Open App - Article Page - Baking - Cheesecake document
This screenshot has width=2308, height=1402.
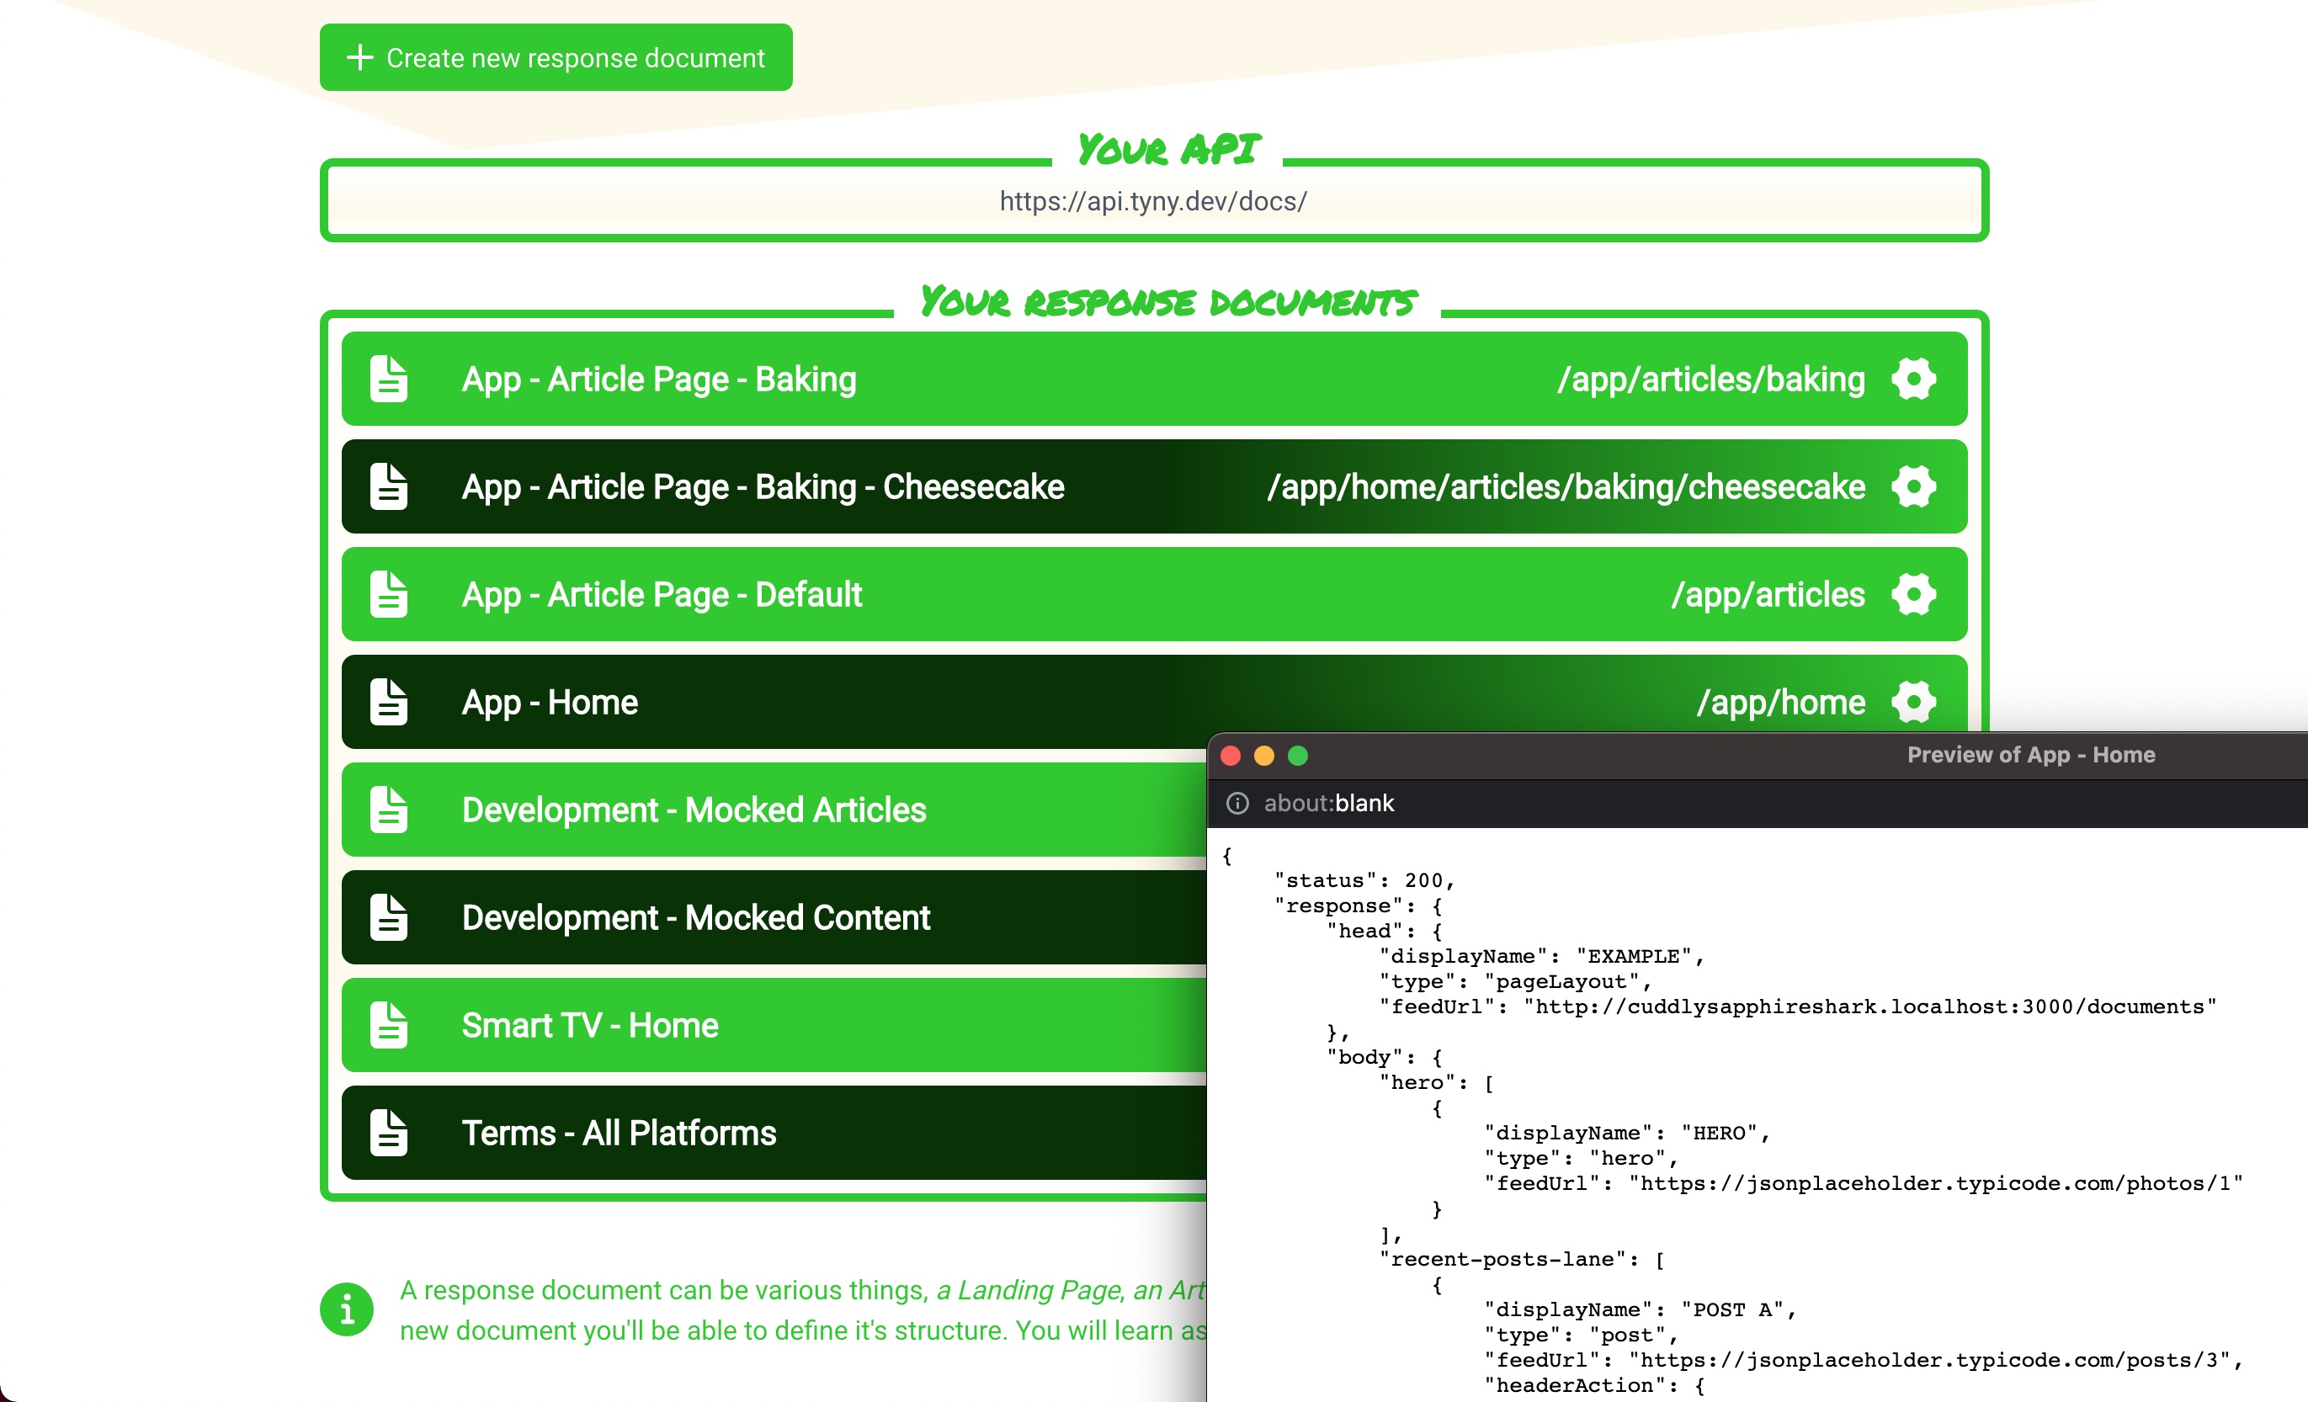point(763,487)
